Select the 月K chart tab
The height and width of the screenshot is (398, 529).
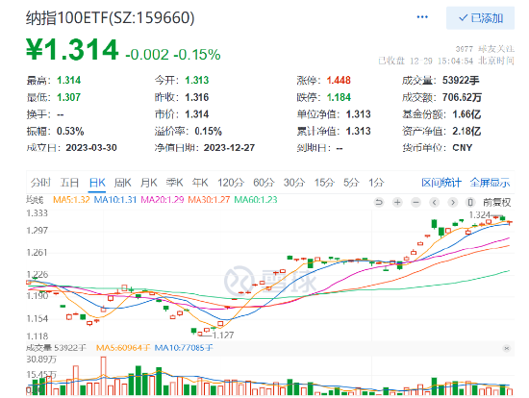click(149, 183)
